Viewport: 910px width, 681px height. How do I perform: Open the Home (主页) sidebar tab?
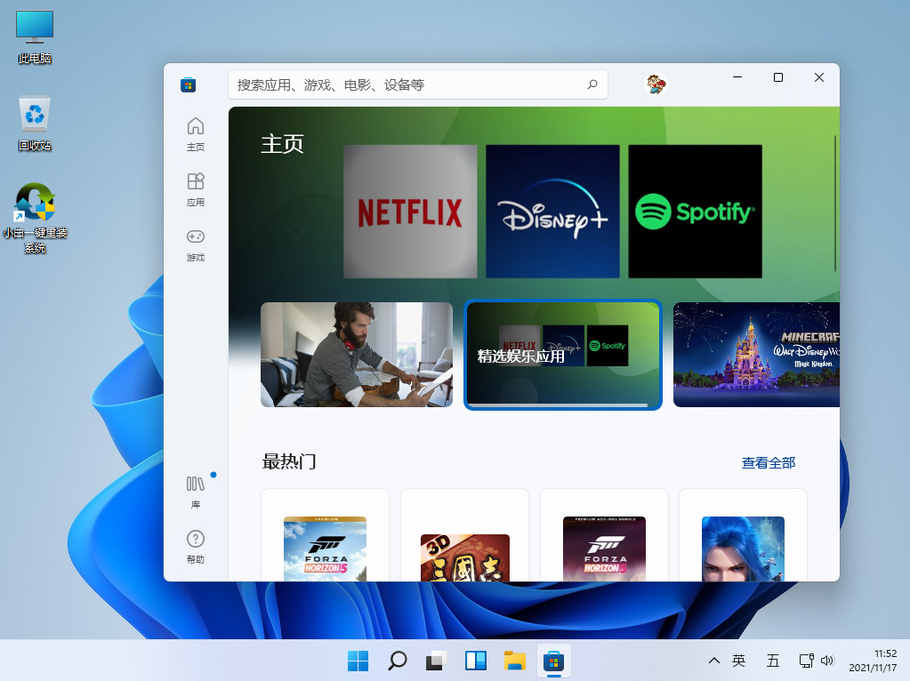[x=196, y=134]
